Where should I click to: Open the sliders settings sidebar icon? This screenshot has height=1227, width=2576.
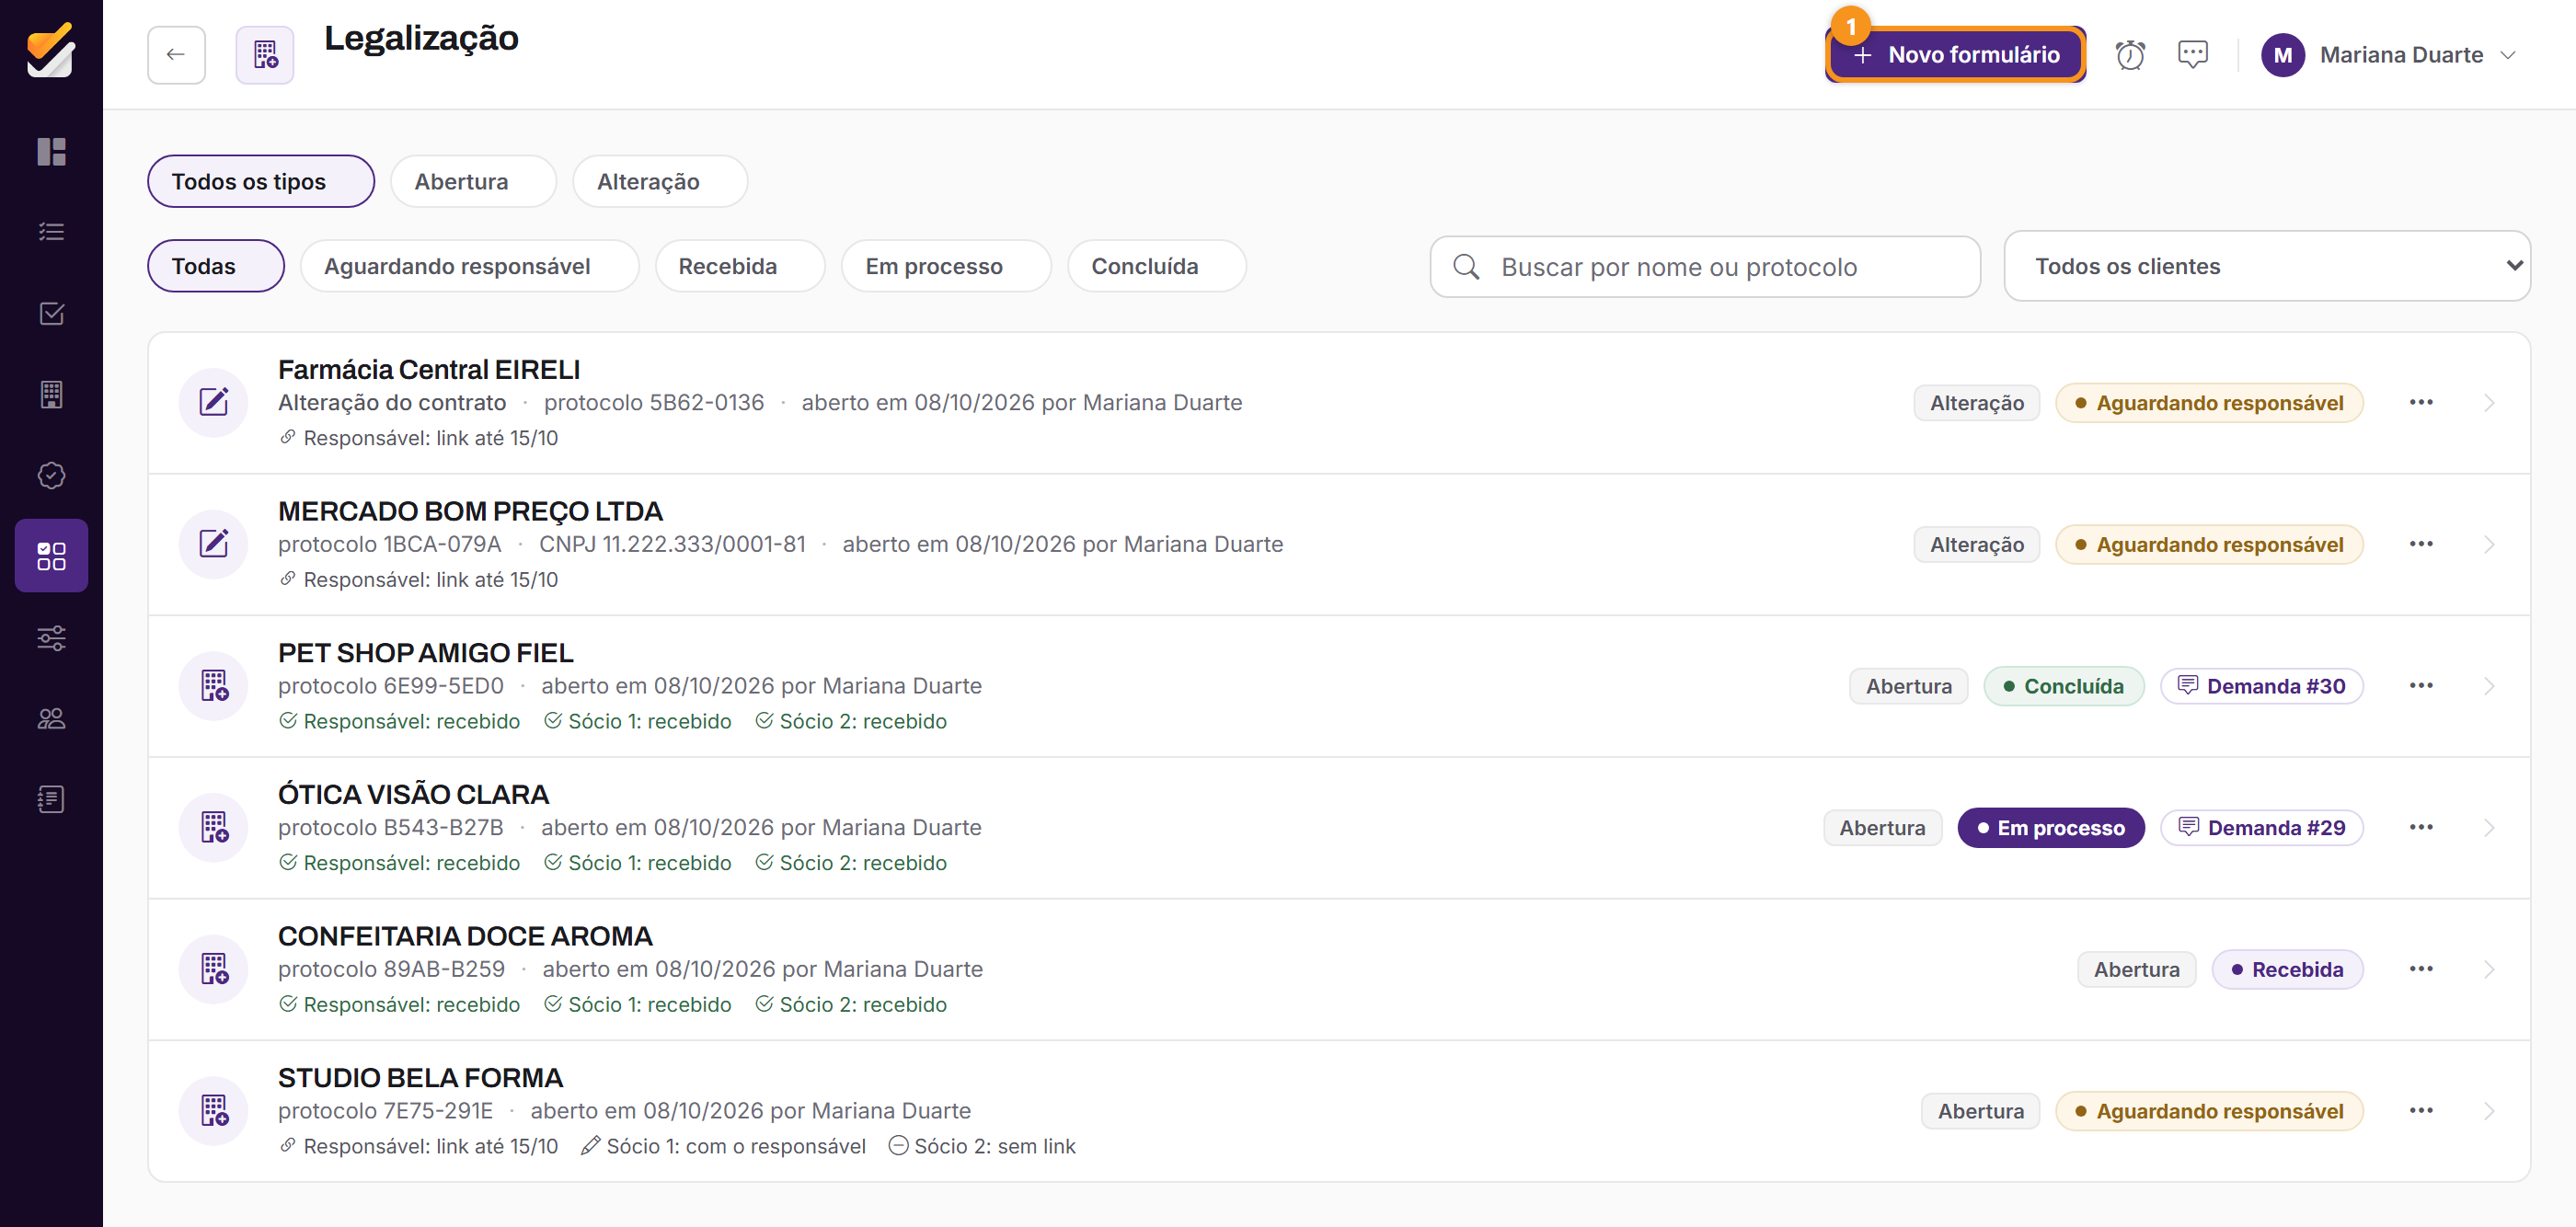(x=51, y=637)
